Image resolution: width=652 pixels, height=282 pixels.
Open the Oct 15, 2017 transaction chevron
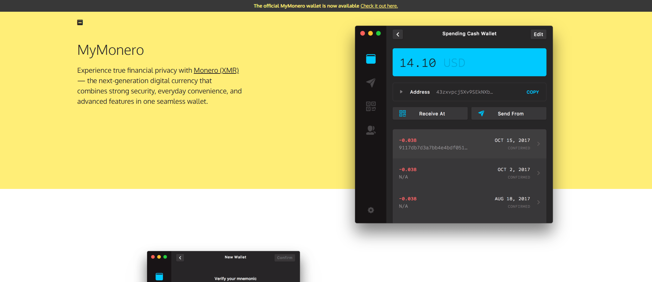click(538, 144)
